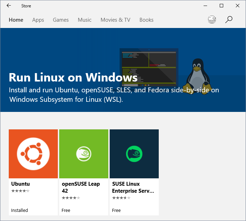Open the Home tab

click(x=16, y=20)
